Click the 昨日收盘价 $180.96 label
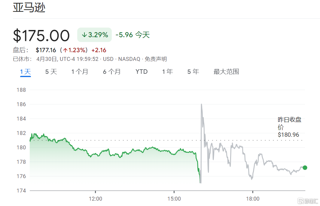Viewport: 320px width, 206px height. (289, 127)
